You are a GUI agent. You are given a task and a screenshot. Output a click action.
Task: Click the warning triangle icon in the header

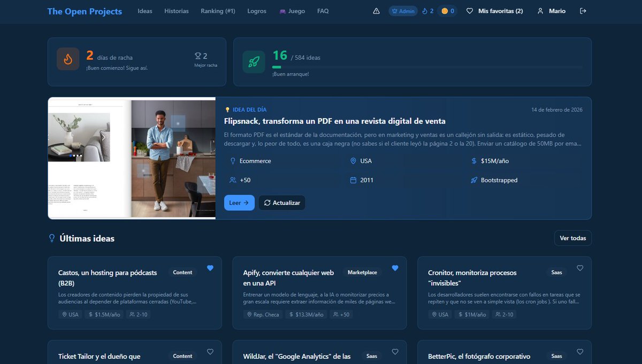pyautogui.click(x=376, y=11)
